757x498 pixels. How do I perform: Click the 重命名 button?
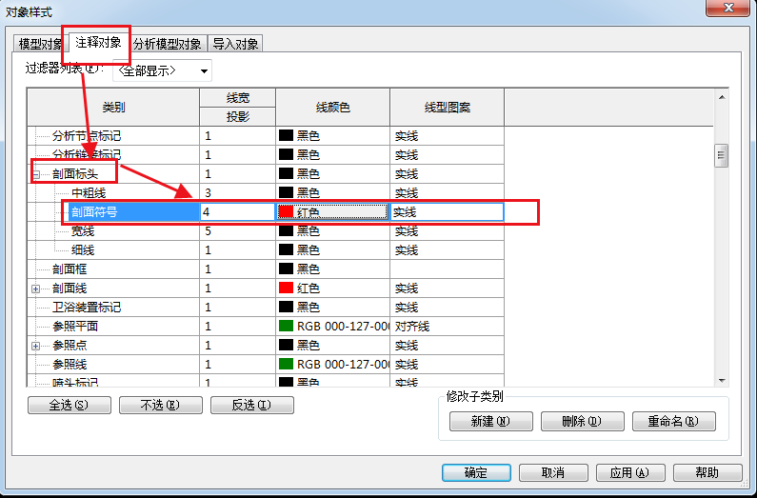tap(673, 421)
